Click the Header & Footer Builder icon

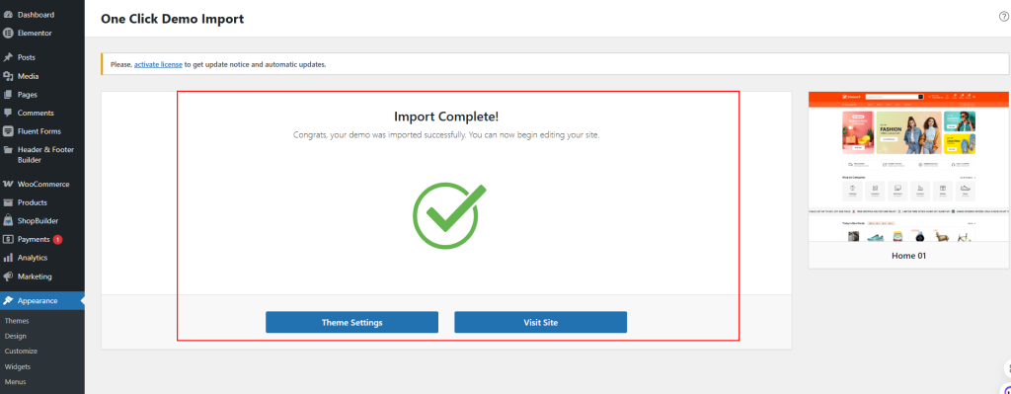[8, 150]
